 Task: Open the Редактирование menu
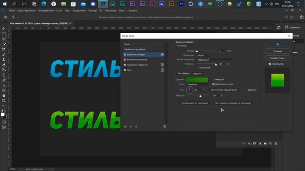(27, 10)
